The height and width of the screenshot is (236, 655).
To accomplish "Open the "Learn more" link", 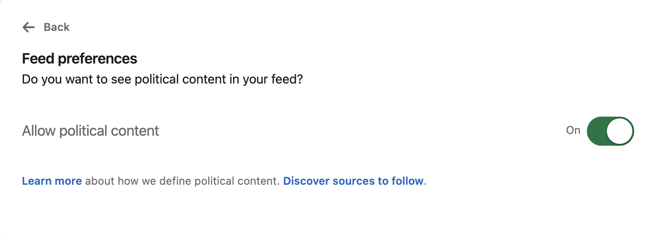I will point(52,181).
